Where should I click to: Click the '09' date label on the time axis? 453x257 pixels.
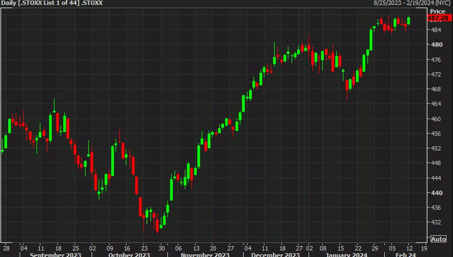click(x=110, y=248)
